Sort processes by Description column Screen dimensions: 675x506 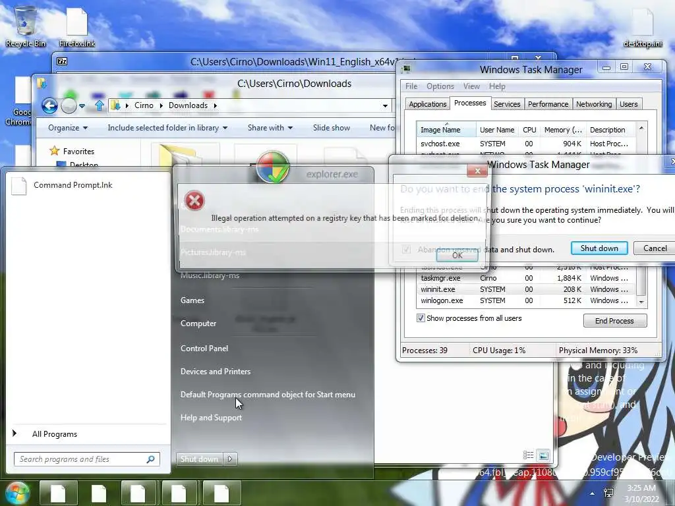611,130
